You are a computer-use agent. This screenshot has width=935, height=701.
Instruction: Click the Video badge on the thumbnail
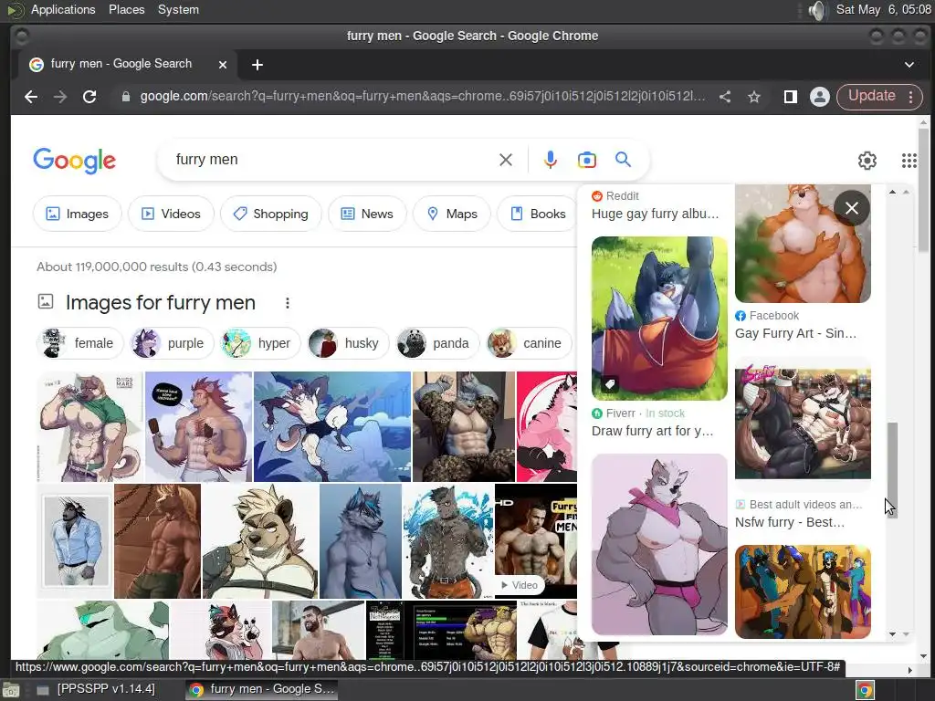[x=519, y=585]
